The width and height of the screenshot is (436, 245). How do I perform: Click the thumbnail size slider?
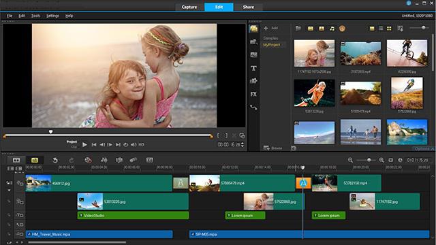(x=420, y=28)
